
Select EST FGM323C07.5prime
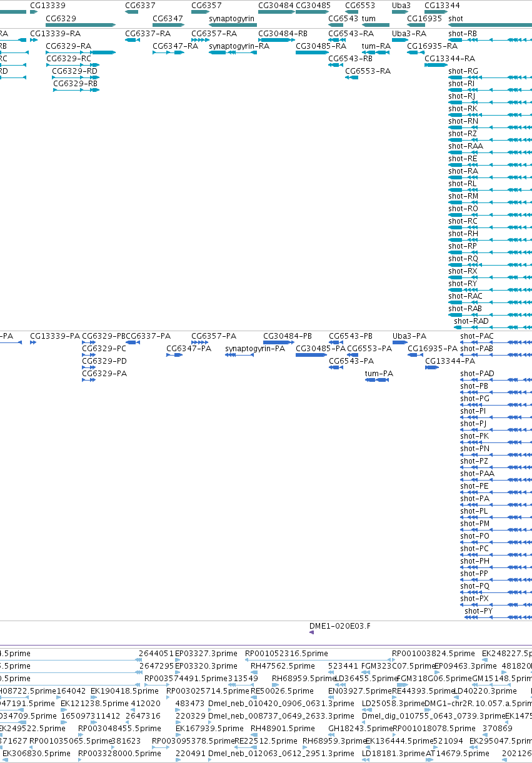click(398, 666)
